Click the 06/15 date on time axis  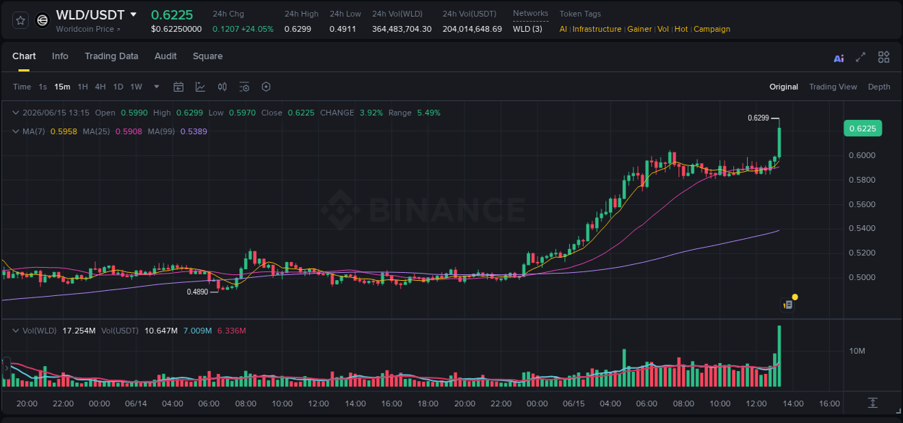[x=574, y=404]
